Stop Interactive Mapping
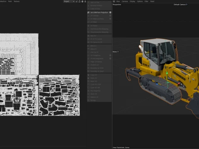 [x=99, y=32]
